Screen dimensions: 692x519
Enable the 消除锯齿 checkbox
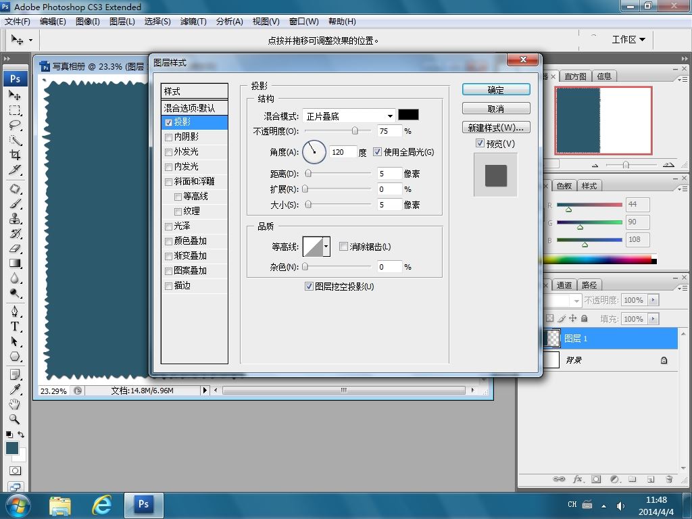tap(343, 246)
